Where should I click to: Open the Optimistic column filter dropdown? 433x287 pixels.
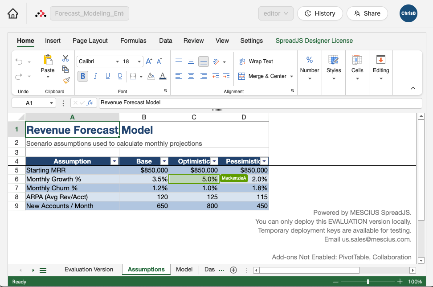point(214,161)
